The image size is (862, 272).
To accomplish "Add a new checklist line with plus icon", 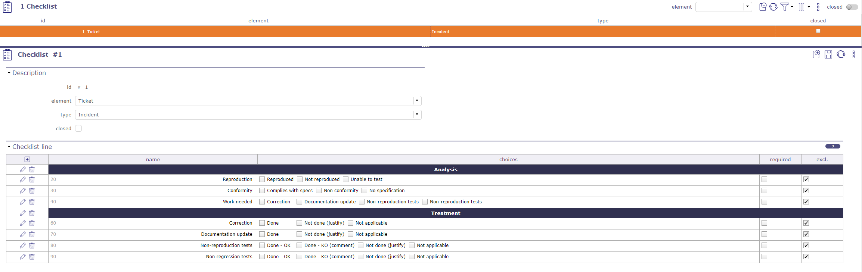I will point(27,159).
